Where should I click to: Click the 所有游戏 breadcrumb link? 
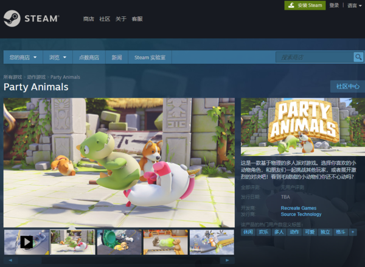13,77
